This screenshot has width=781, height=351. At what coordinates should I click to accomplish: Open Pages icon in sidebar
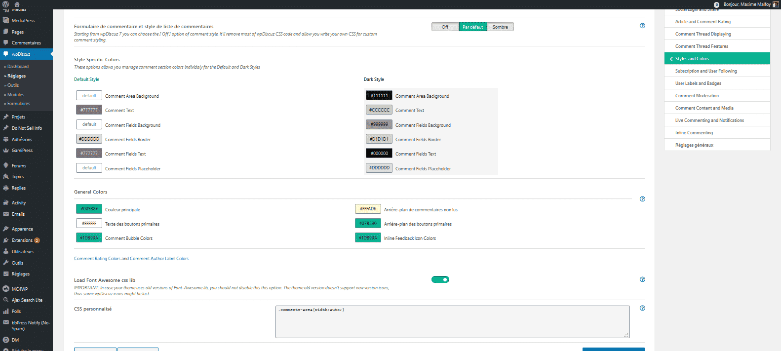(x=6, y=32)
